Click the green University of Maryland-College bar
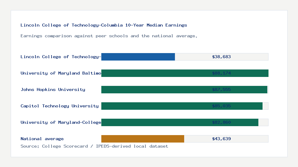Image resolution: width=298 pixels, height=167 pixels. [x=180, y=122]
